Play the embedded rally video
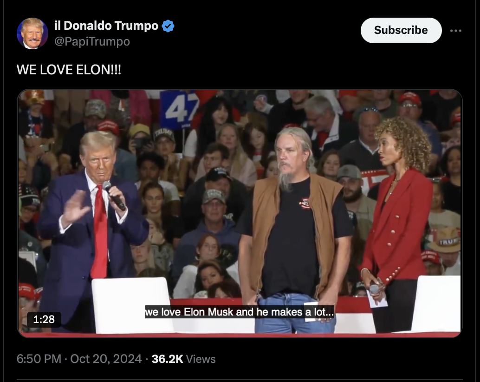 (x=240, y=213)
